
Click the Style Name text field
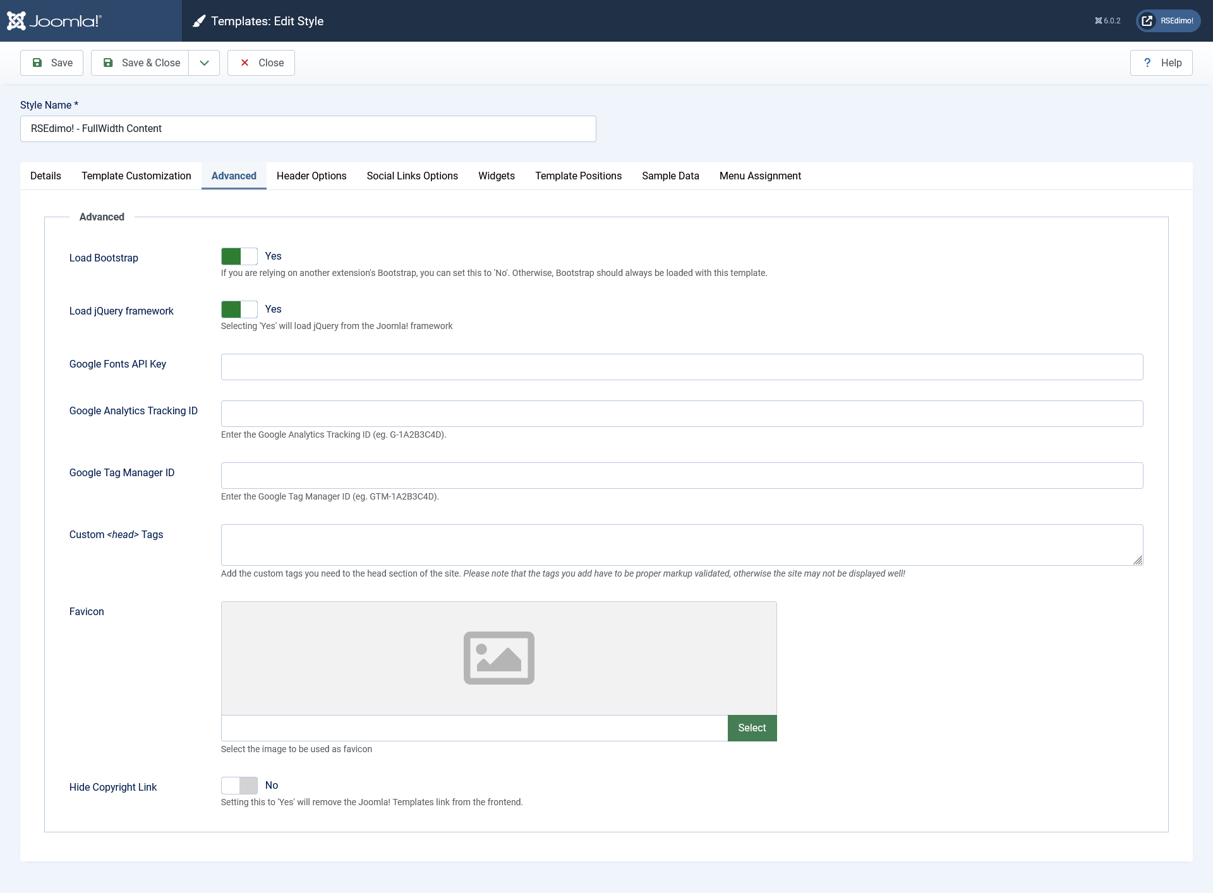tap(308, 129)
